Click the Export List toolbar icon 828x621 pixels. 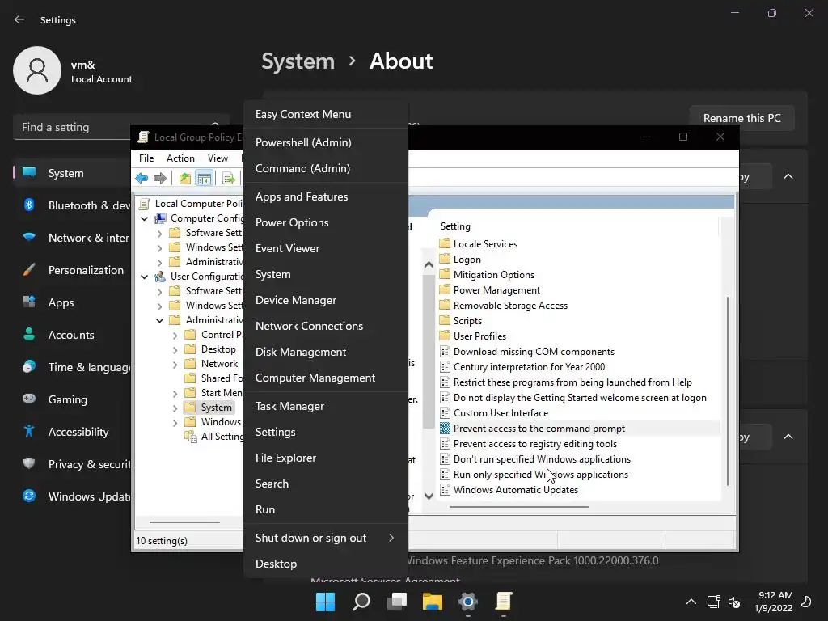tap(229, 179)
